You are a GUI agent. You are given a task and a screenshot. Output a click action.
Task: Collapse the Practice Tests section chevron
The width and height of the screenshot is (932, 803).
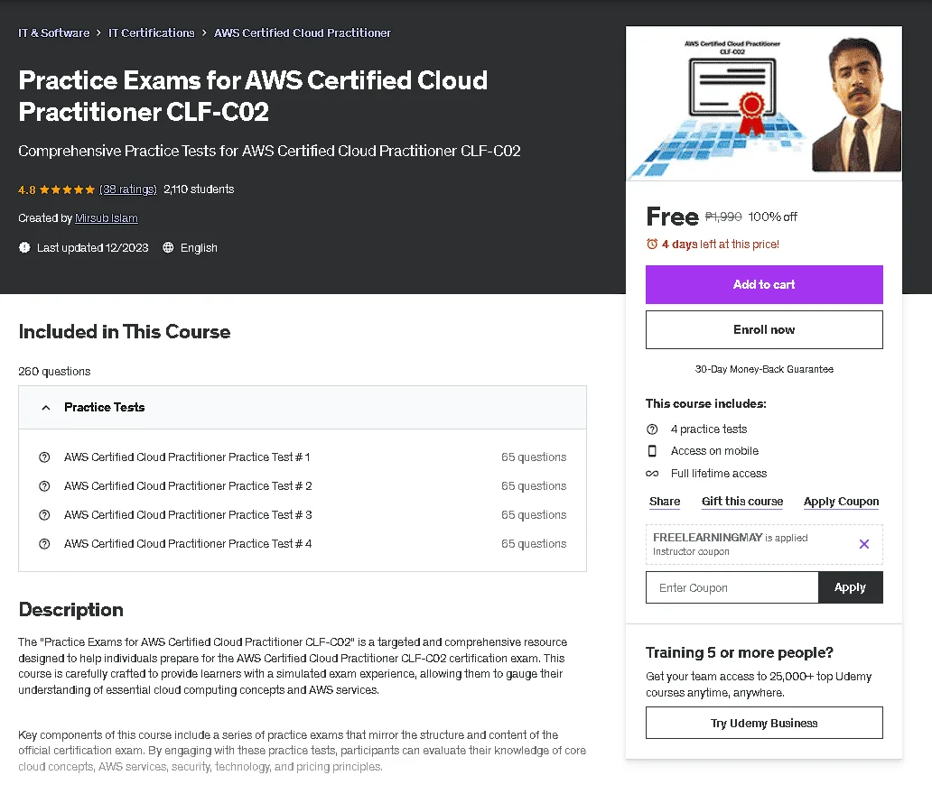(x=46, y=408)
